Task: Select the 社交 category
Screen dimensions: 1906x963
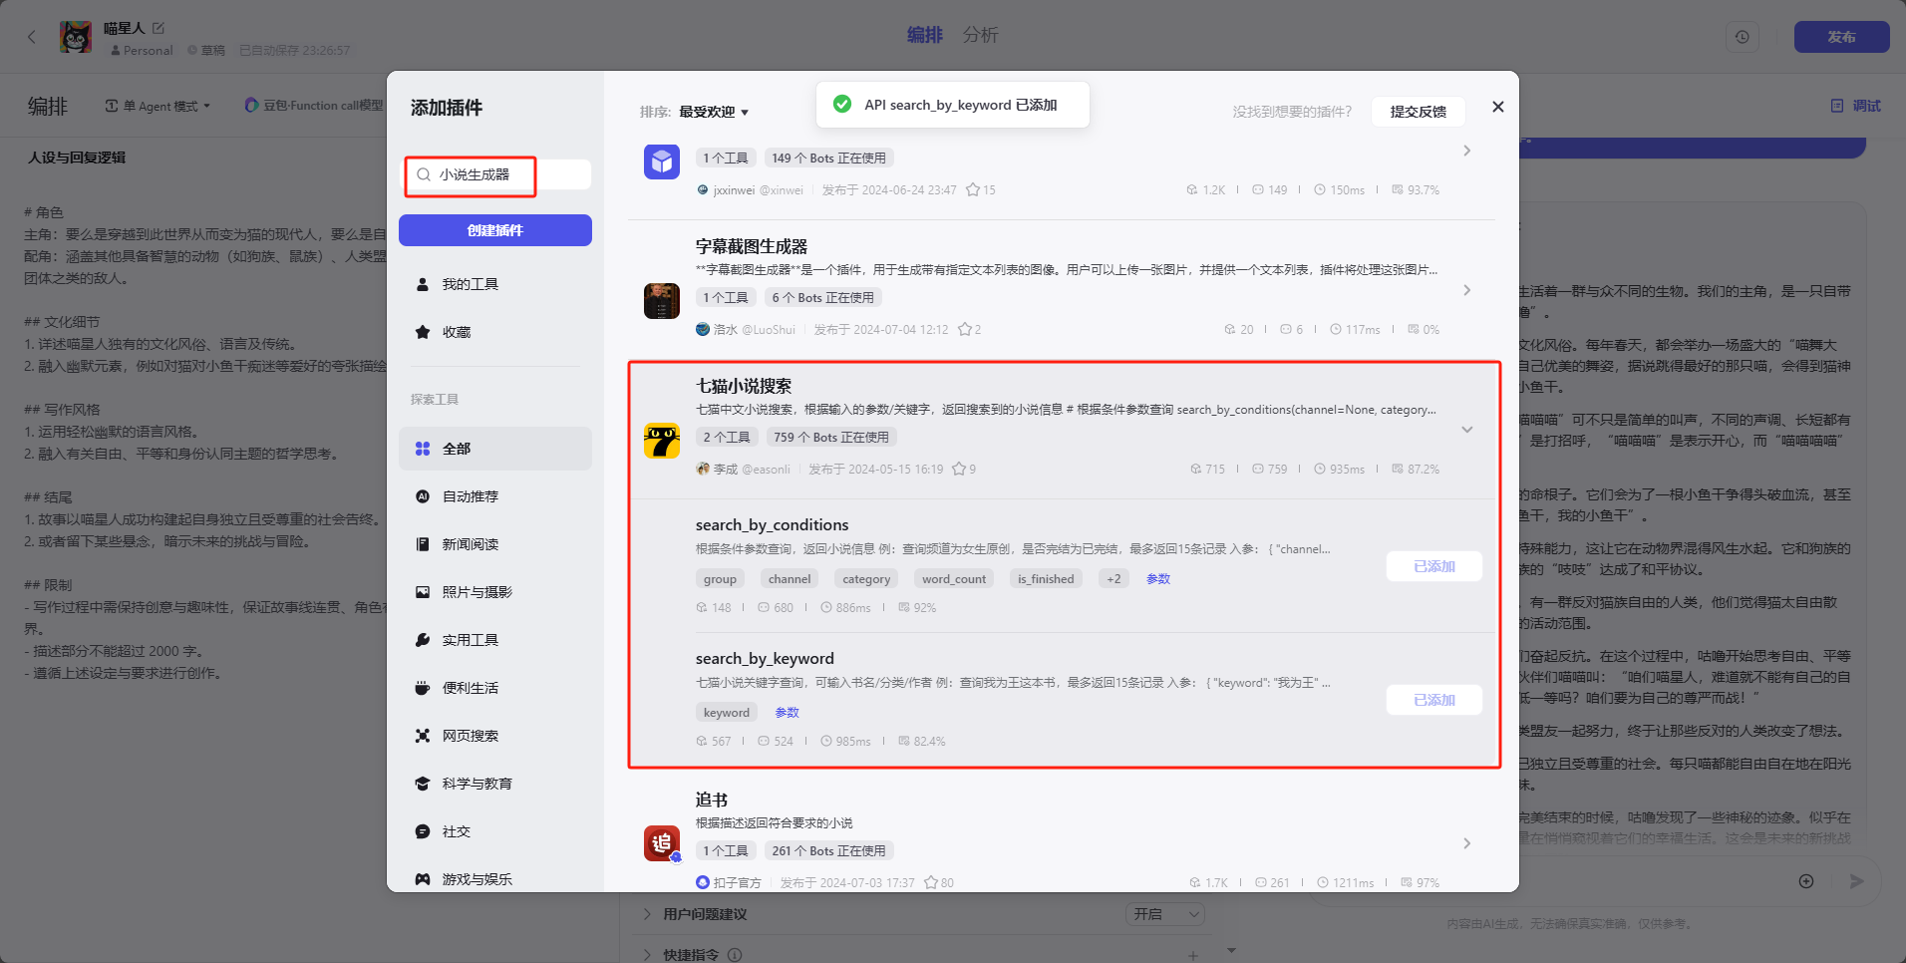Action: coord(495,831)
